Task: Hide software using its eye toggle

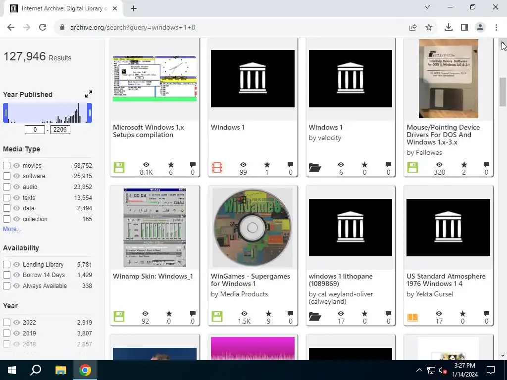Action: click(16, 176)
